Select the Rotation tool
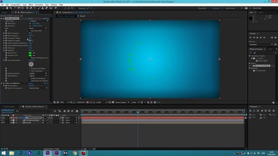278x156 pixels. [15, 8]
